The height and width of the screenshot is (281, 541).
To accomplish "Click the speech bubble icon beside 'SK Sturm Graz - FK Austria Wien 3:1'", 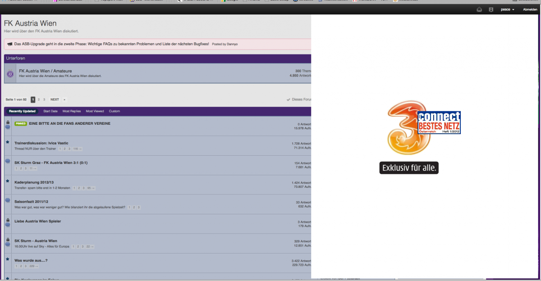I will [x=8, y=161].
